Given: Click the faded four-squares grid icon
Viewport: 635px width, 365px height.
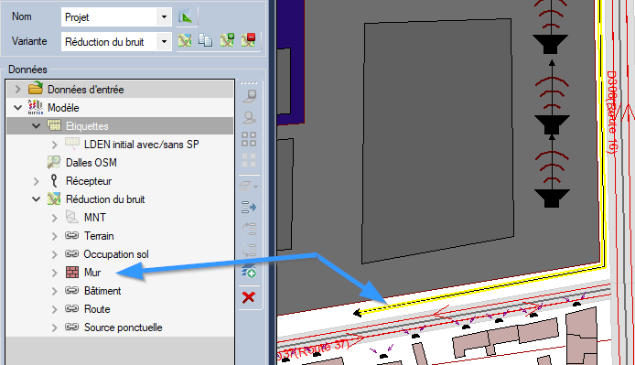Looking at the screenshot, I should coord(249,160).
